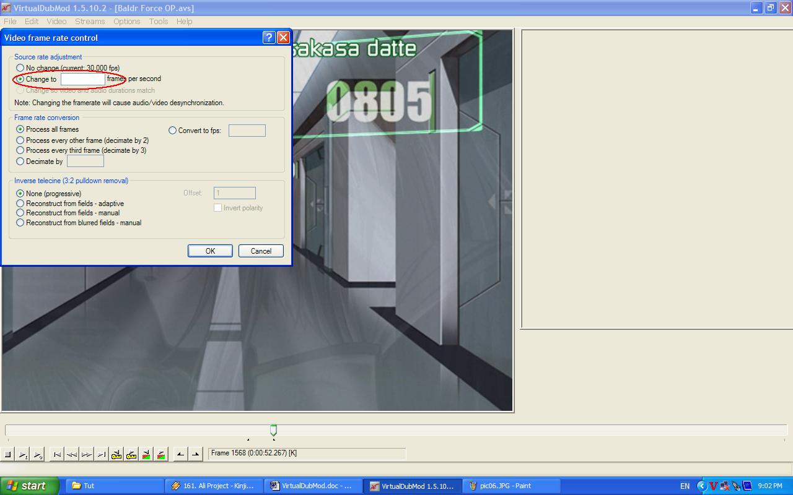
Task: Click the 'Frame 1568 (0:00:52.267) [K]' status text
Action: click(254, 453)
